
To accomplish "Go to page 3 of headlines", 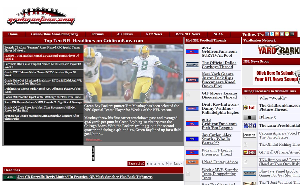I will (x=155, y=163).
